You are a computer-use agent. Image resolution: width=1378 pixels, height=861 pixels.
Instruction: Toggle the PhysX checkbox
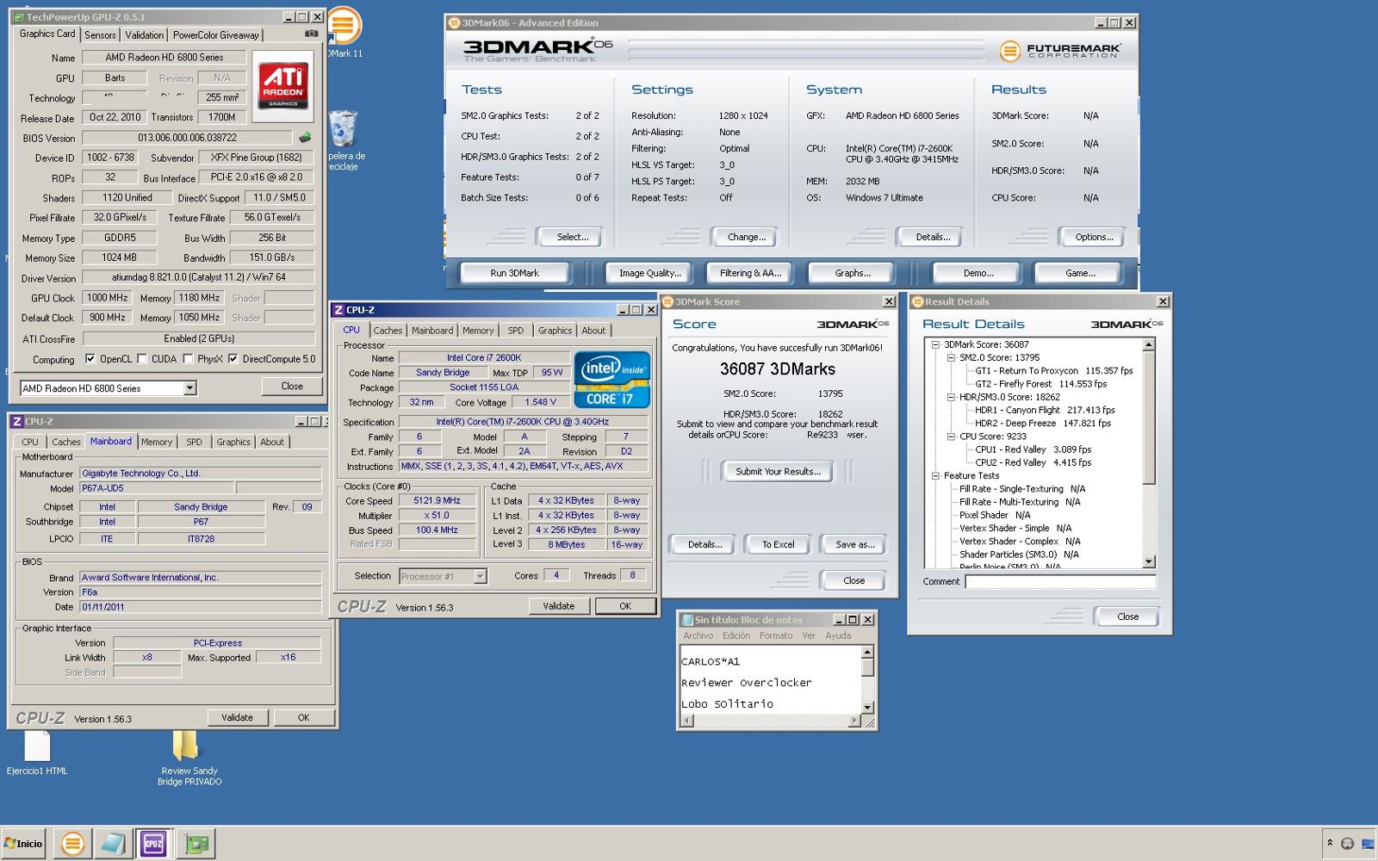point(188,359)
